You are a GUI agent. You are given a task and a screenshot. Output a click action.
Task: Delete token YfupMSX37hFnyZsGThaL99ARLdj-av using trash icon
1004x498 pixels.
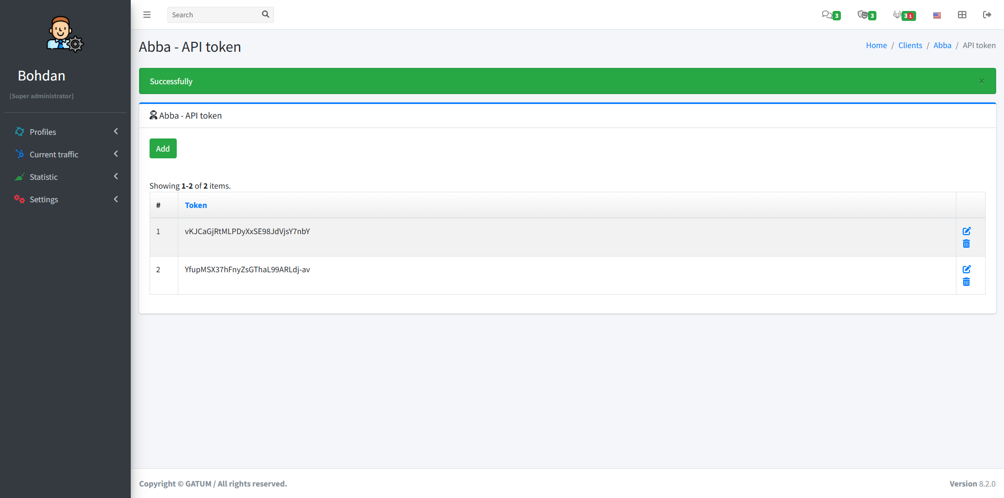click(x=966, y=282)
